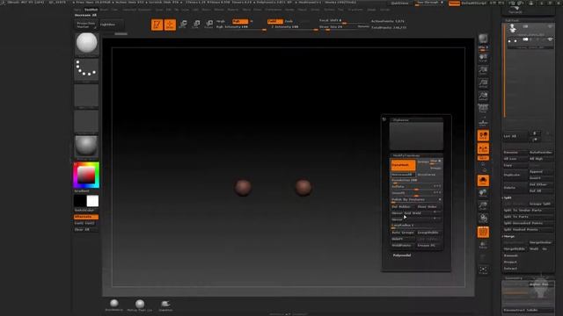Viewport: 563px width, 316px height.
Task: Select the Move tool in top shelf
Action: [x=183, y=25]
